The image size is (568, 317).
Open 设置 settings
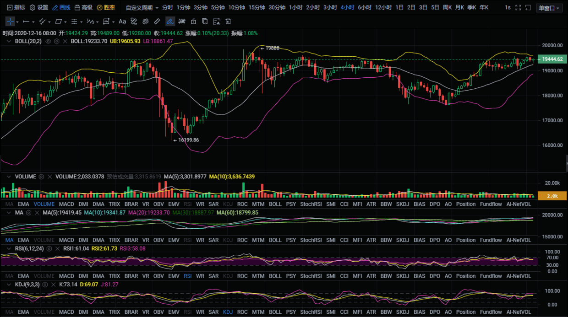pos(39,8)
